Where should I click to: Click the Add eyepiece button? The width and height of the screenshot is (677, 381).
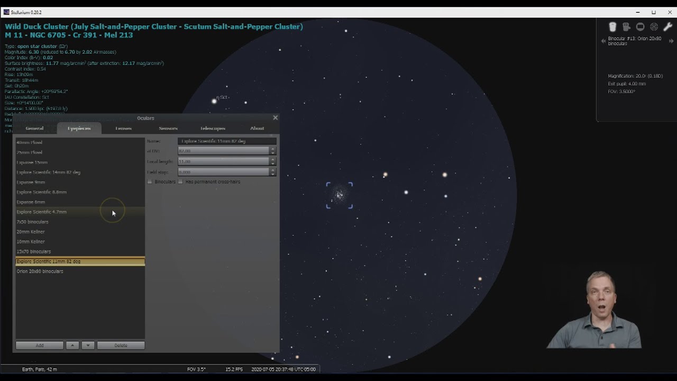[40, 345]
